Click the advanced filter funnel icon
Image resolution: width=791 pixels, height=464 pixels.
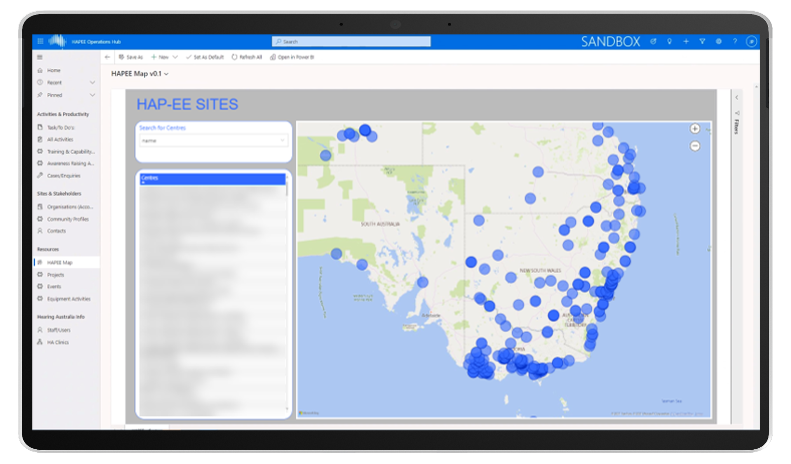click(703, 41)
